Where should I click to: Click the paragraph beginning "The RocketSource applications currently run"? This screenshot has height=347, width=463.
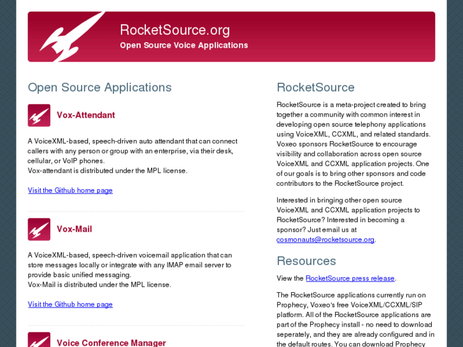(355, 320)
